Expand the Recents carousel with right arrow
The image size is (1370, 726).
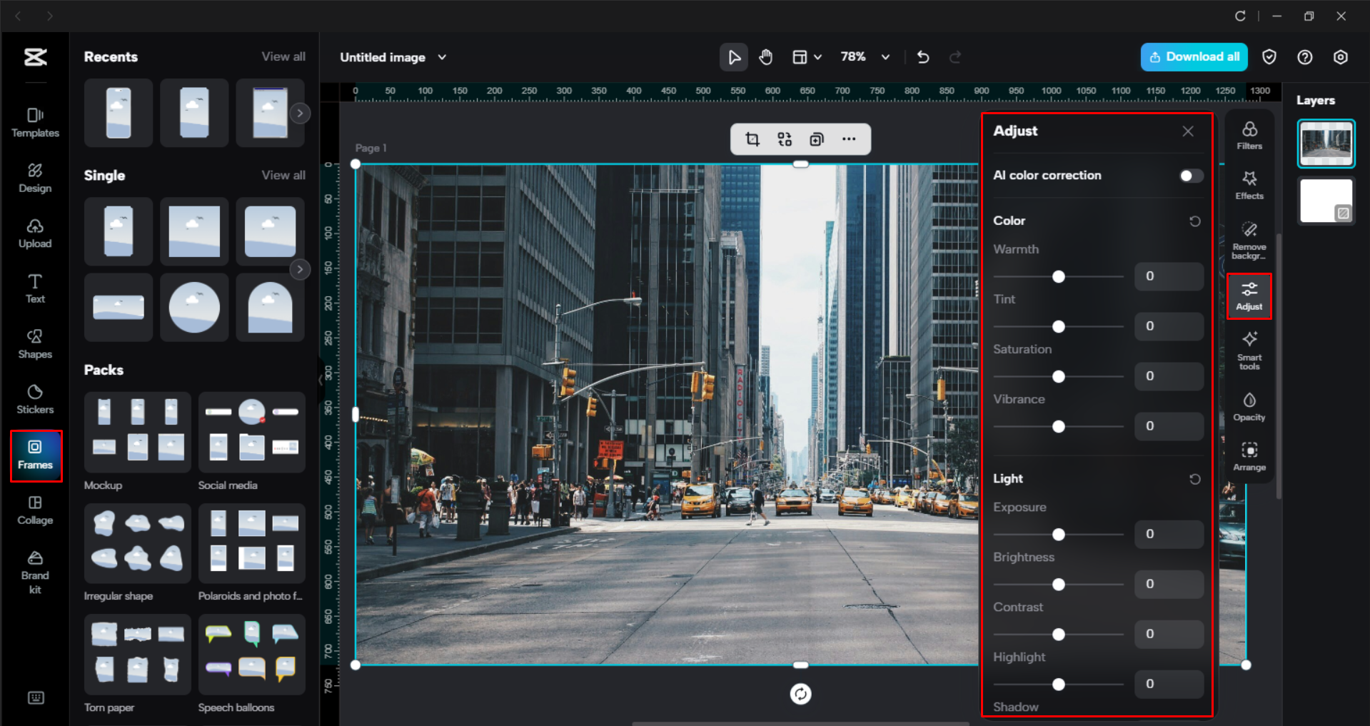click(x=300, y=113)
